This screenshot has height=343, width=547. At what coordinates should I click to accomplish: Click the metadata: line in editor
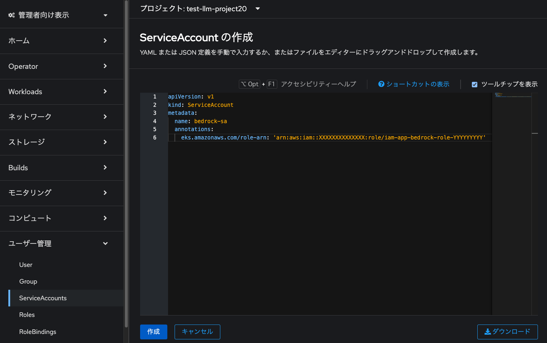pyautogui.click(x=183, y=113)
